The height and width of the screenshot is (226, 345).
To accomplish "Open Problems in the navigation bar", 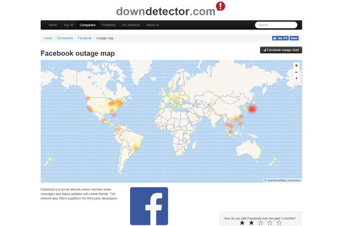I will [108, 25].
